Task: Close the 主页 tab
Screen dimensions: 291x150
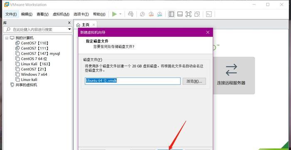Action: point(94,25)
